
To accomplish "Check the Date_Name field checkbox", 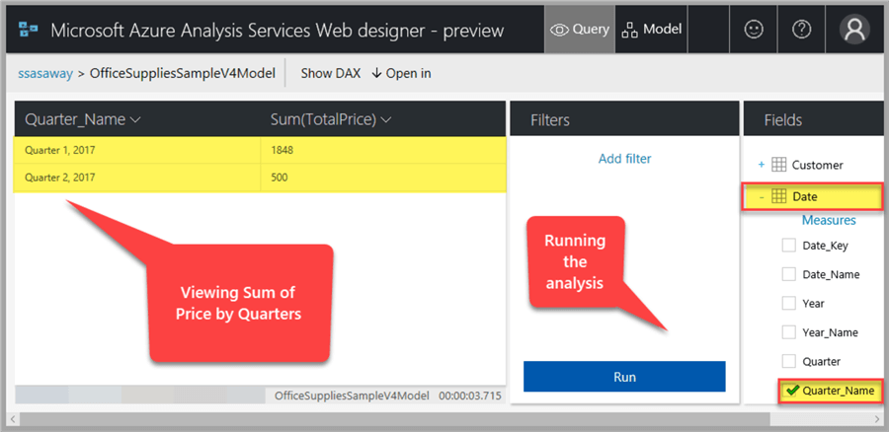I will click(x=788, y=274).
